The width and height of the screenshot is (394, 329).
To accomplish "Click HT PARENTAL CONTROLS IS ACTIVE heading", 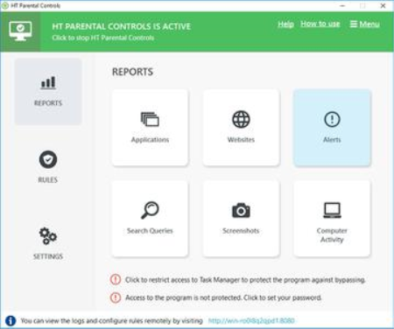I will [x=122, y=26].
